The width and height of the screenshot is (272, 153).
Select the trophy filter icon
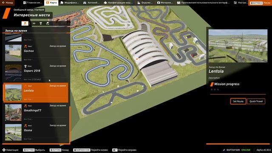[x=41, y=23]
